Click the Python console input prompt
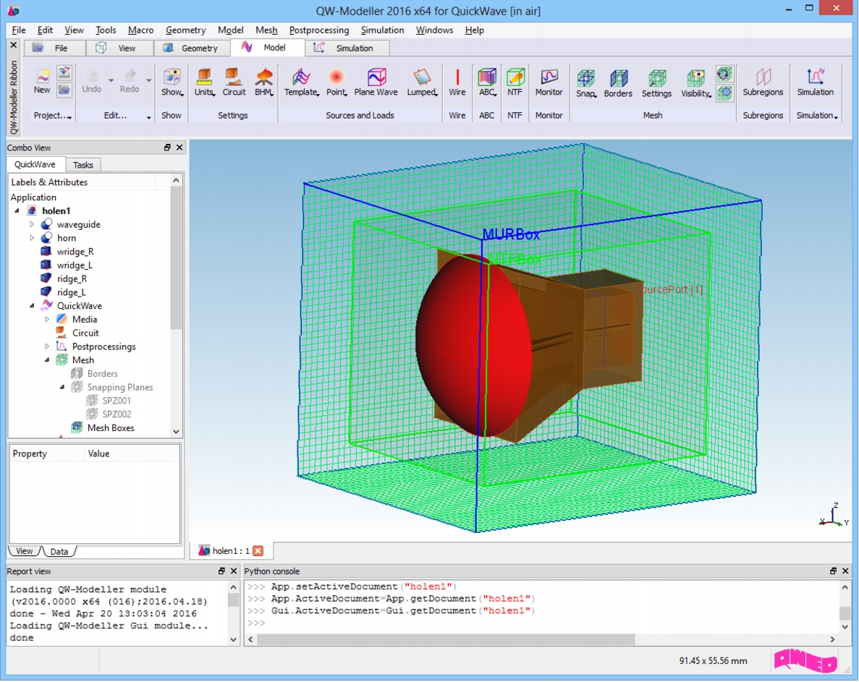The height and width of the screenshot is (682, 859). tap(256, 623)
